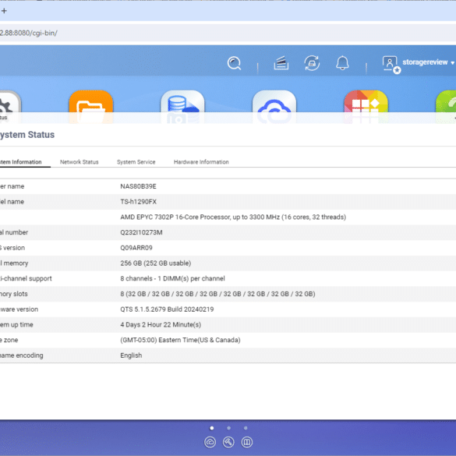Select the 8 channels DIMM text

[x=172, y=278]
